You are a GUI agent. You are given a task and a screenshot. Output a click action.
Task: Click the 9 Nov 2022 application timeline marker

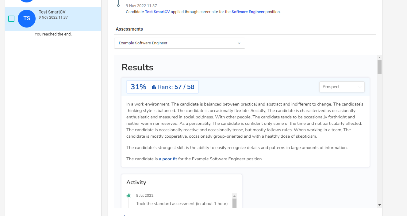[118, 6]
